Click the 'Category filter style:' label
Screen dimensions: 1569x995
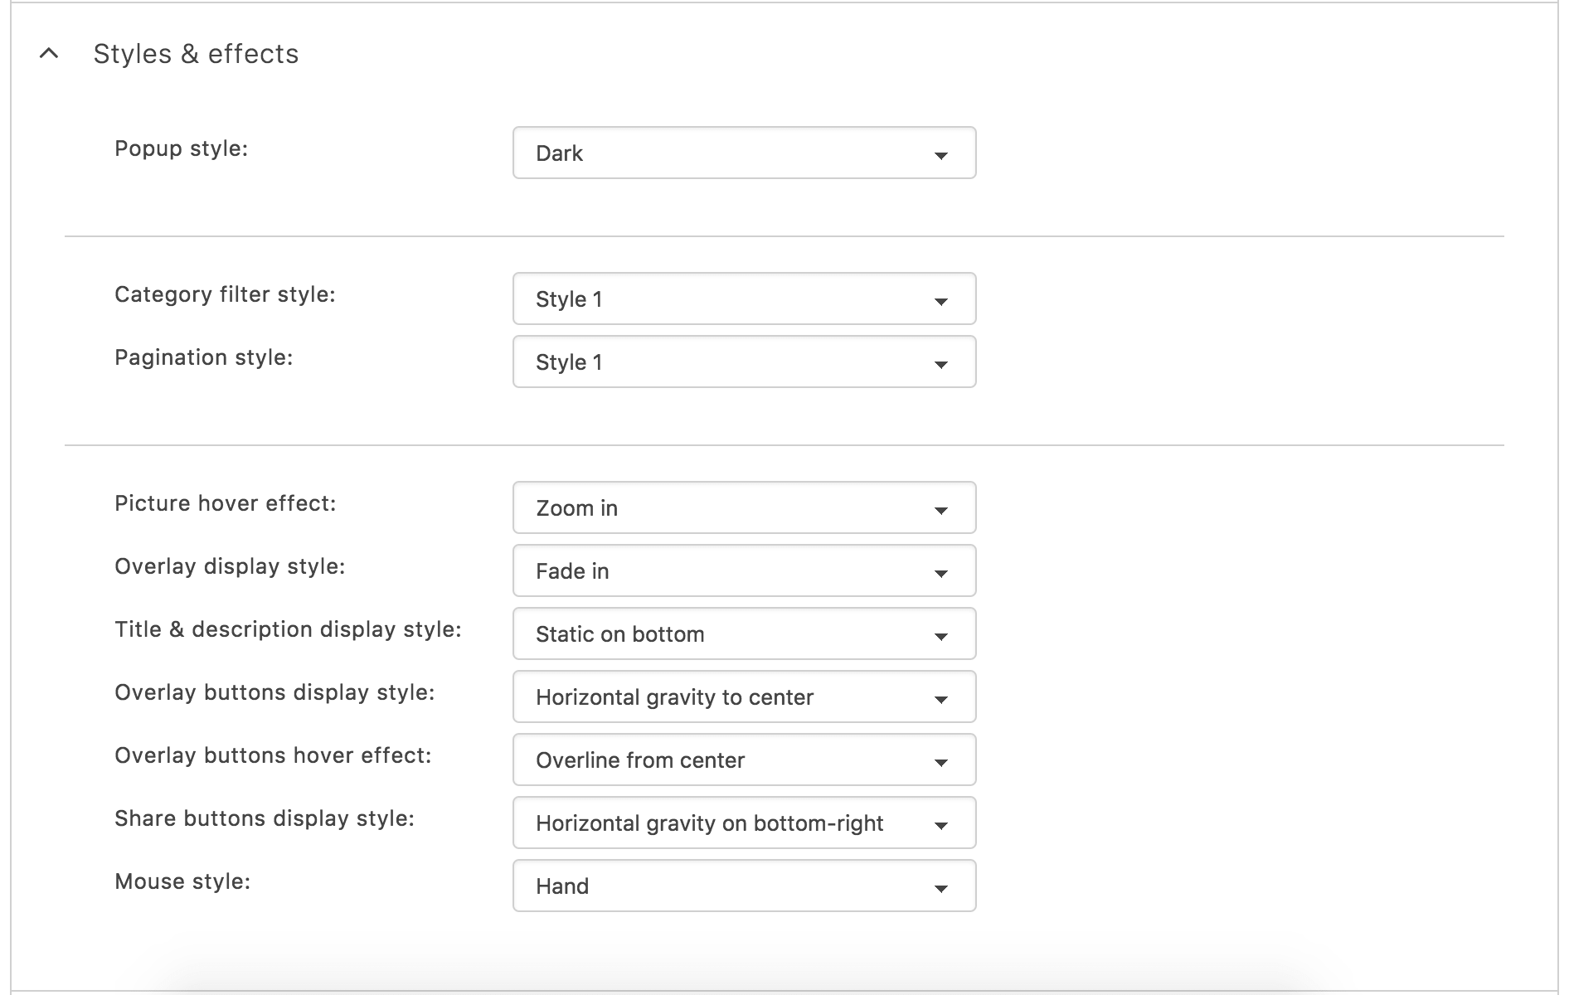225,294
